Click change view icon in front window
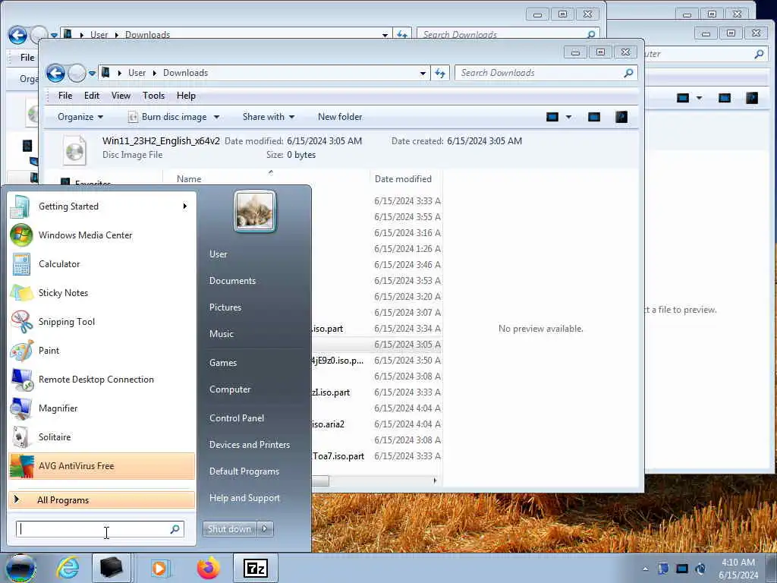 (x=552, y=117)
